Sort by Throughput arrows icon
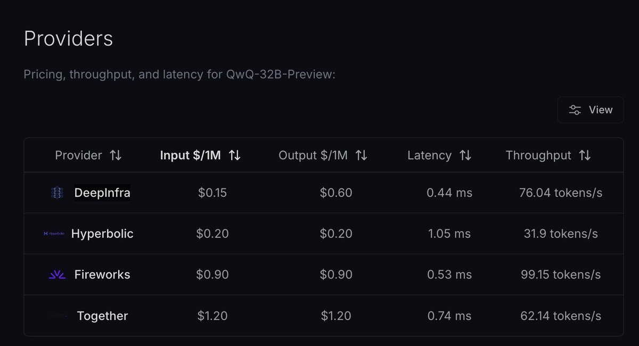This screenshot has height=346, width=639. point(585,155)
